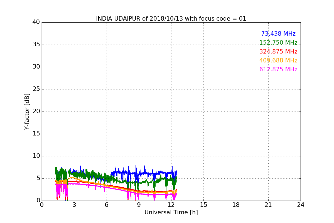This screenshot has width=334, height=223.
Task: Click the x-axis tick value 24
Action: coord(301,205)
